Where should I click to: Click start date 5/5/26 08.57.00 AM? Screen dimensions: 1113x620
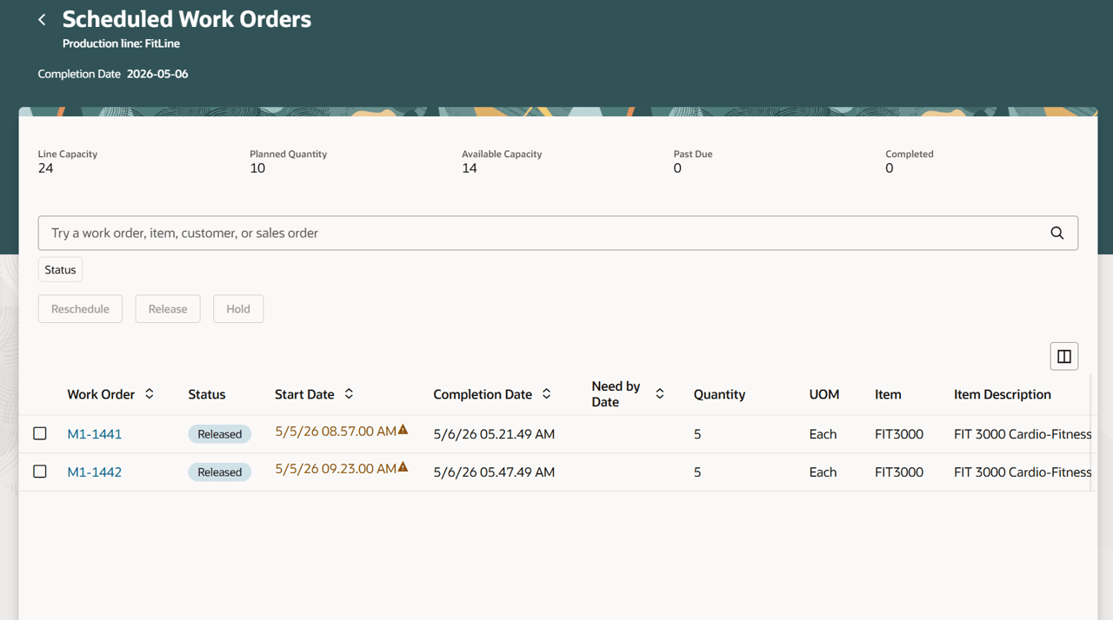click(336, 432)
